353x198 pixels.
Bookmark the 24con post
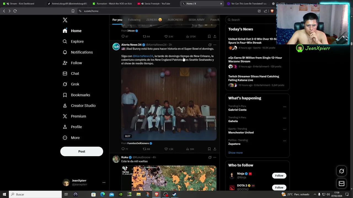tap(209, 36)
